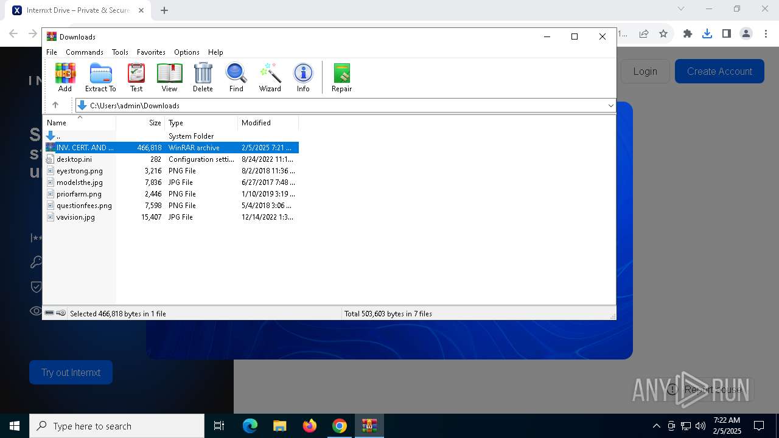The width and height of the screenshot is (779, 438).
Task: Click Create Account on Internxt page
Action: pyautogui.click(x=719, y=71)
